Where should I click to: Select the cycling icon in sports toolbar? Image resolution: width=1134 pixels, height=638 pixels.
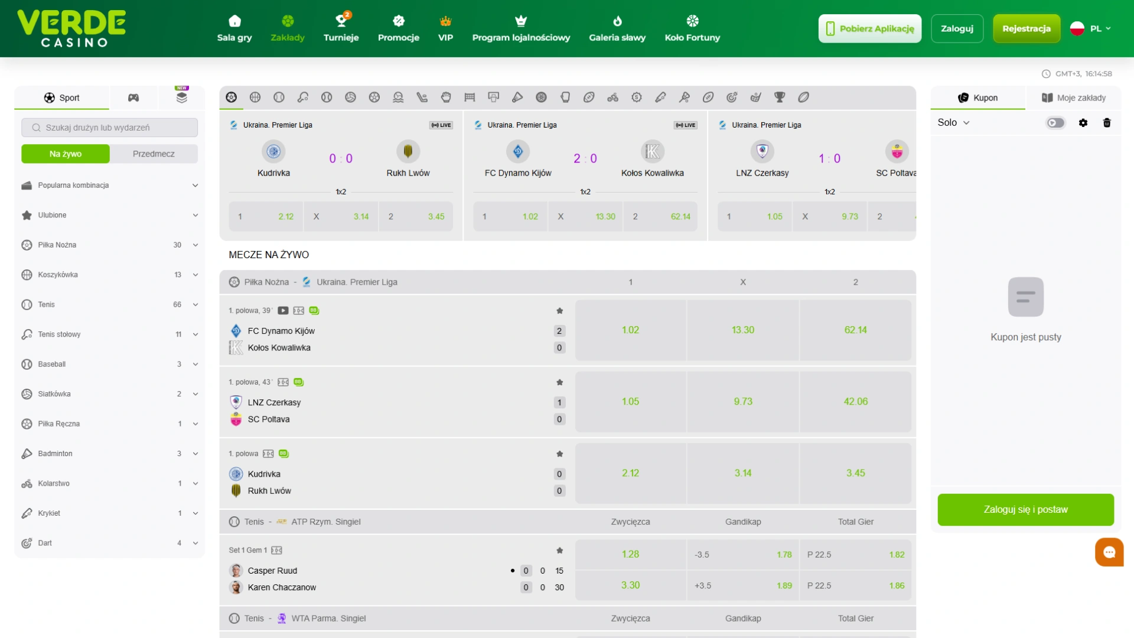point(612,97)
